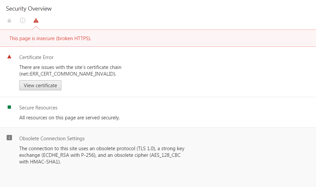Select the Secure Resources heading

[38, 108]
